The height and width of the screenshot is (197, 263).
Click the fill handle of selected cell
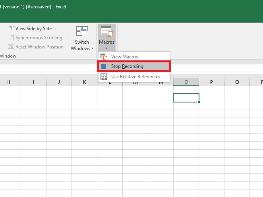(199, 102)
